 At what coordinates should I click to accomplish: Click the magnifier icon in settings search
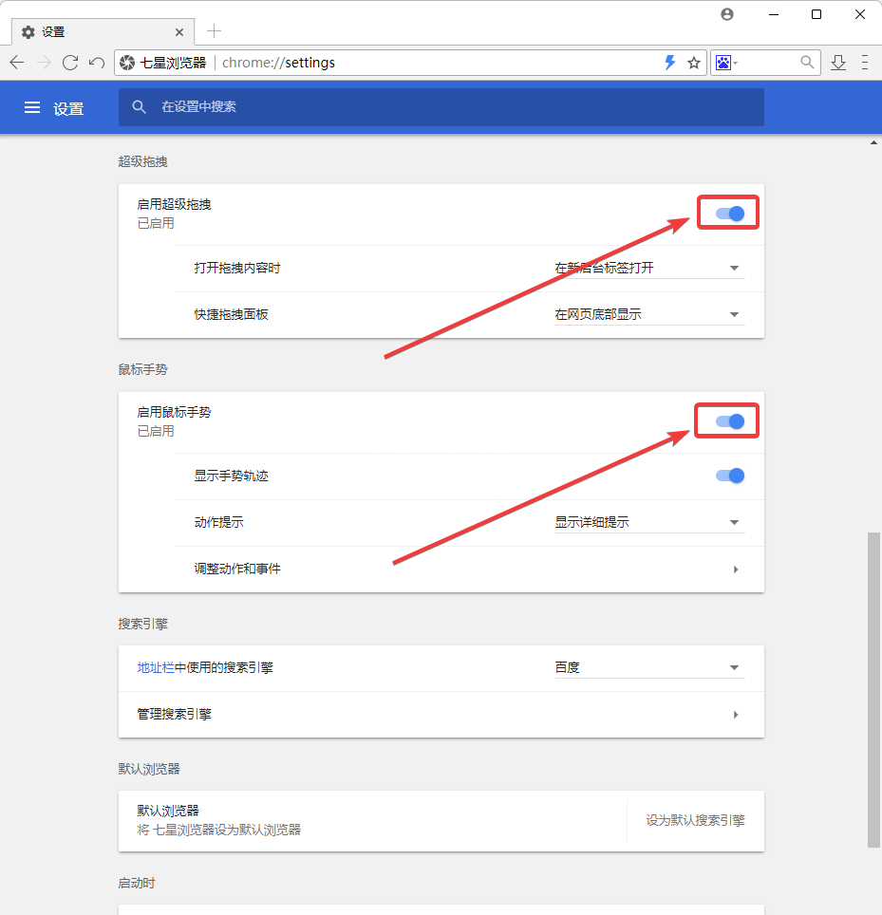pyautogui.click(x=139, y=107)
